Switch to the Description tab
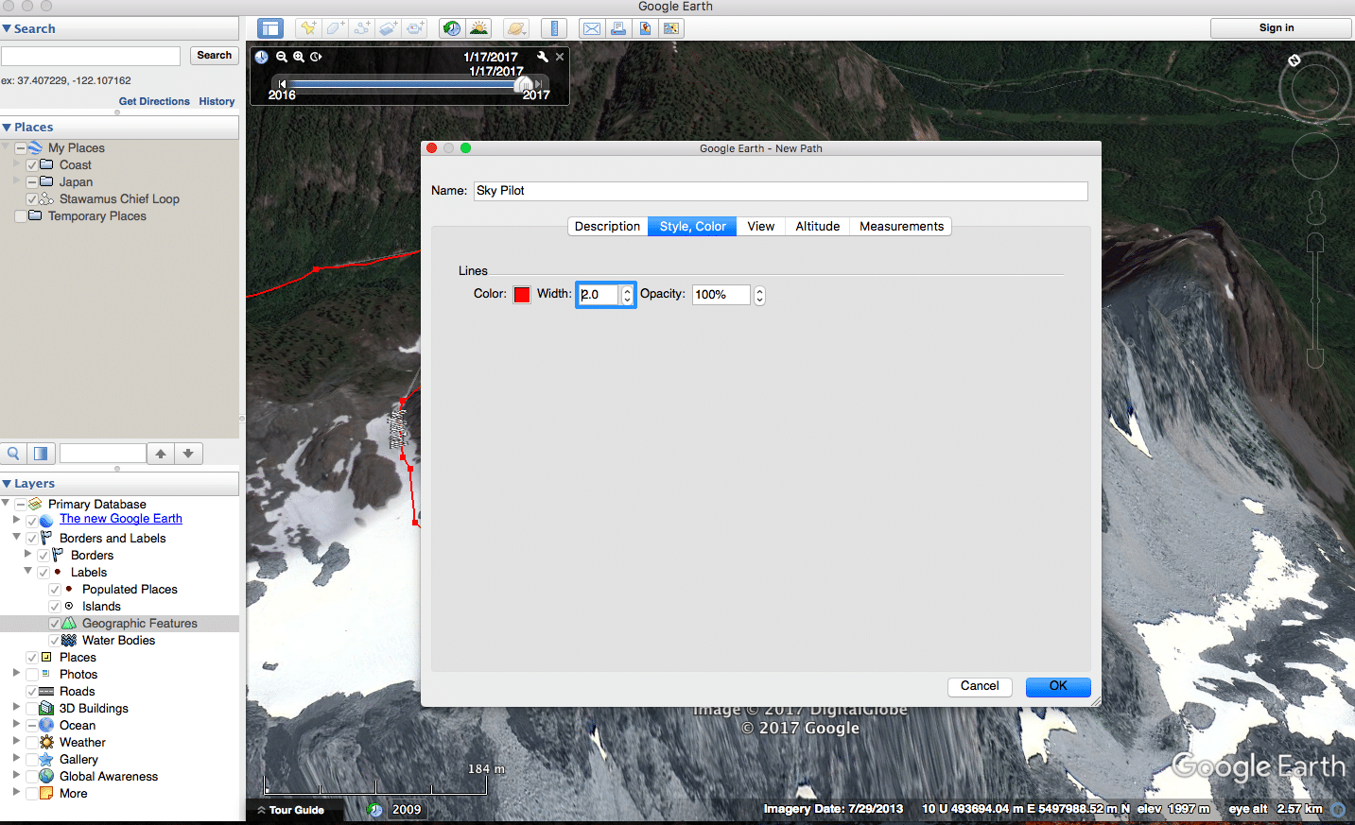Screen dimensions: 1355x825 [607, 227]
